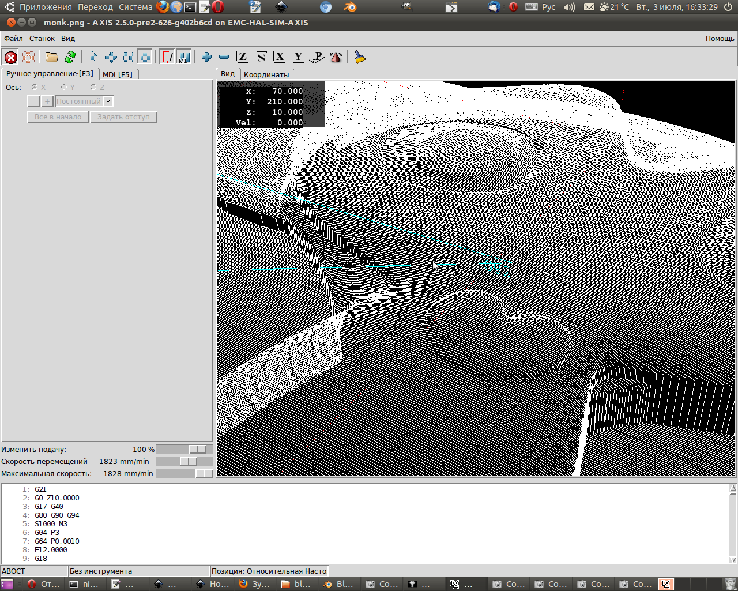
Task: Select the perspective view P icon
Action: click(317, 57)
